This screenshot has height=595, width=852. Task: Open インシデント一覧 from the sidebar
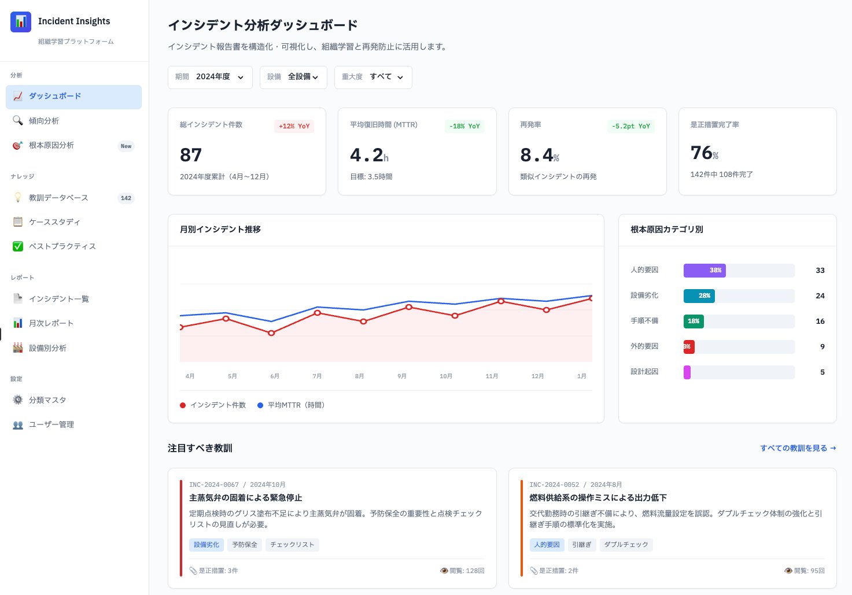[58, 299]
